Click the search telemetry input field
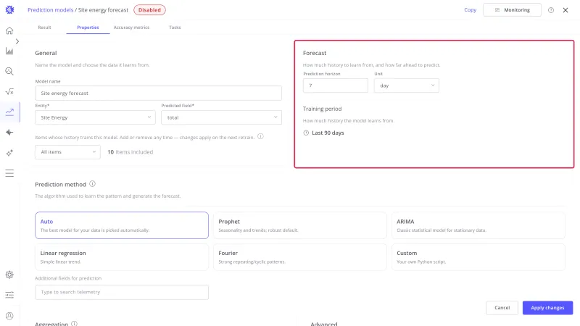Screen dimensions: 580x326 [122, 293]
